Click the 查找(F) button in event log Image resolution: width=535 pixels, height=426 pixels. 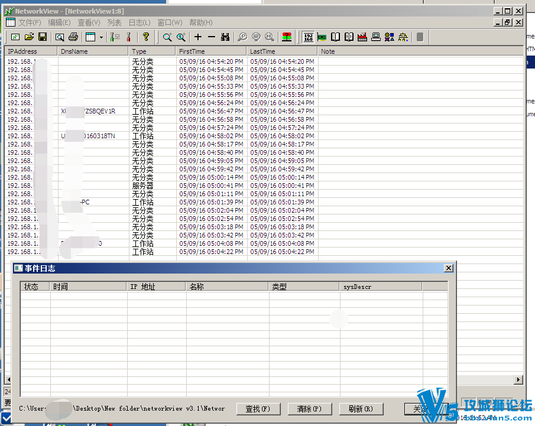click(258, 409)
